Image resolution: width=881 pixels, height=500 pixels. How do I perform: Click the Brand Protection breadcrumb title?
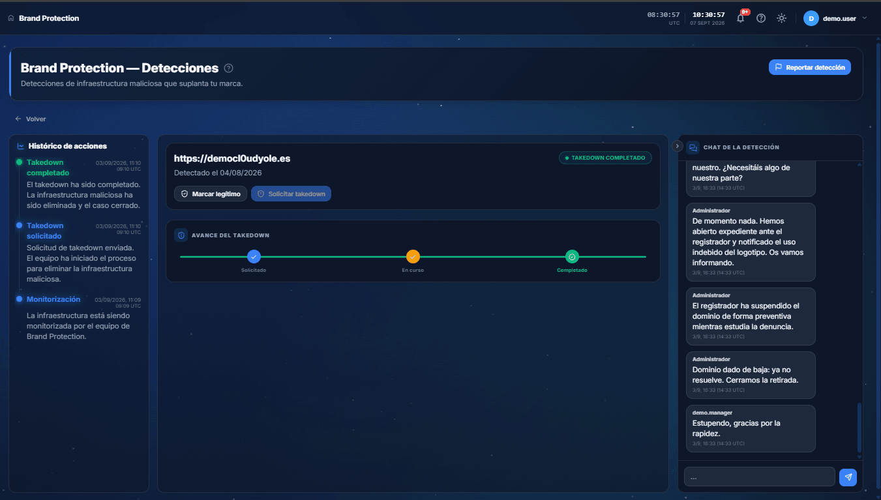pos(49,18)
